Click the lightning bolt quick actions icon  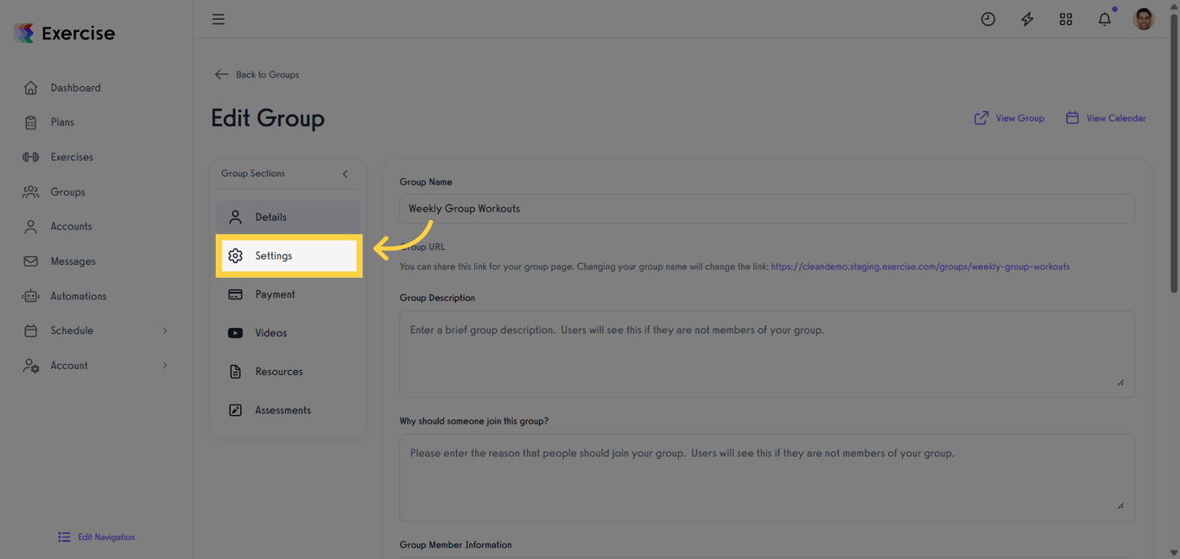[x=1027, y=19]
